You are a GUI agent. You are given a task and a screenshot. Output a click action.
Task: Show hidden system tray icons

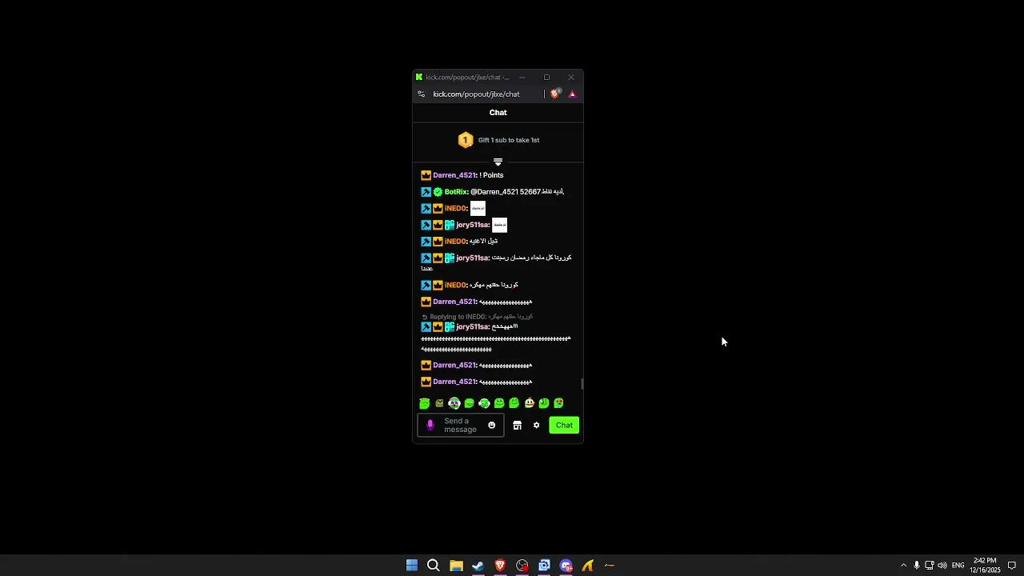[904, 566]
